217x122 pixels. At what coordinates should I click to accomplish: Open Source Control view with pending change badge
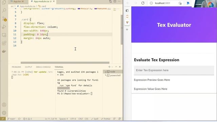(x=4, y=19)
